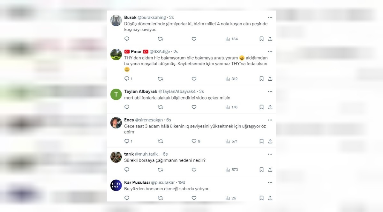Image resolution: width=383 pixels, height=212 pixels.
Task: Open Enes's profile picture
Action: pyautogui.click(x=116, y=123)
